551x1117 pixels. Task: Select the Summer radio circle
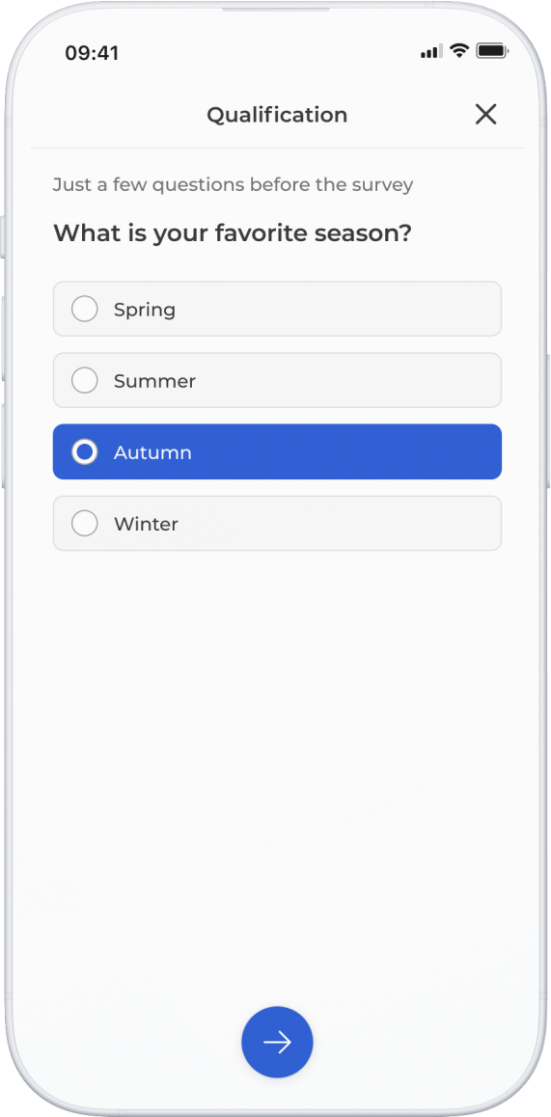(x=85, y=380)
